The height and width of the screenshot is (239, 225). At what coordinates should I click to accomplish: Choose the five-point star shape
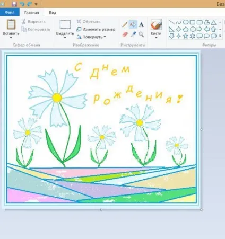pyautogui.click(x=185, y=36)
